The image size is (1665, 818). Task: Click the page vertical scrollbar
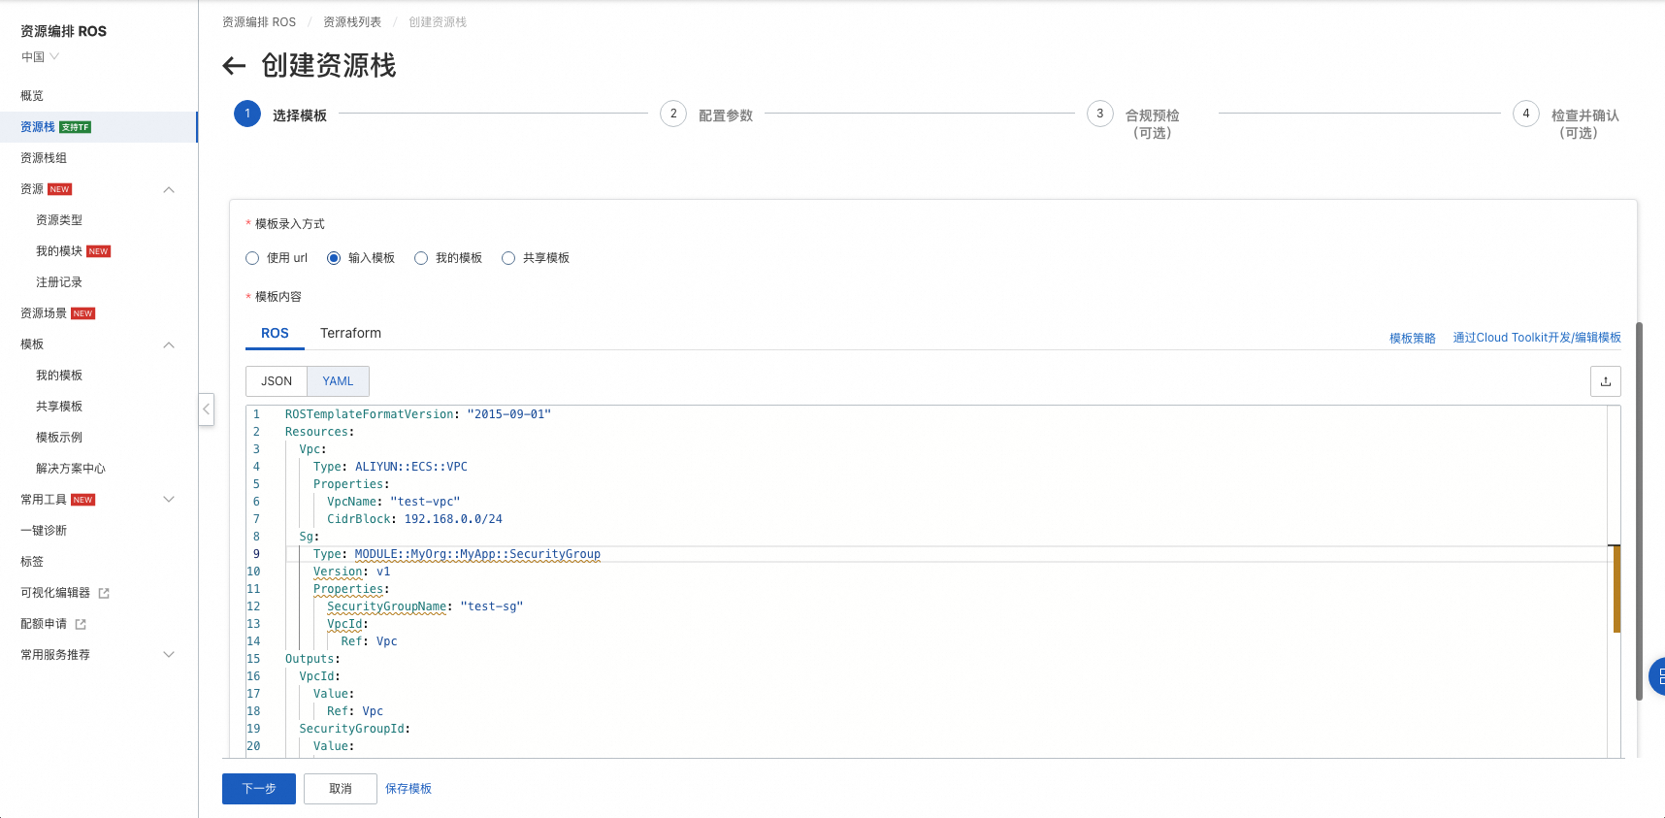1639,510
